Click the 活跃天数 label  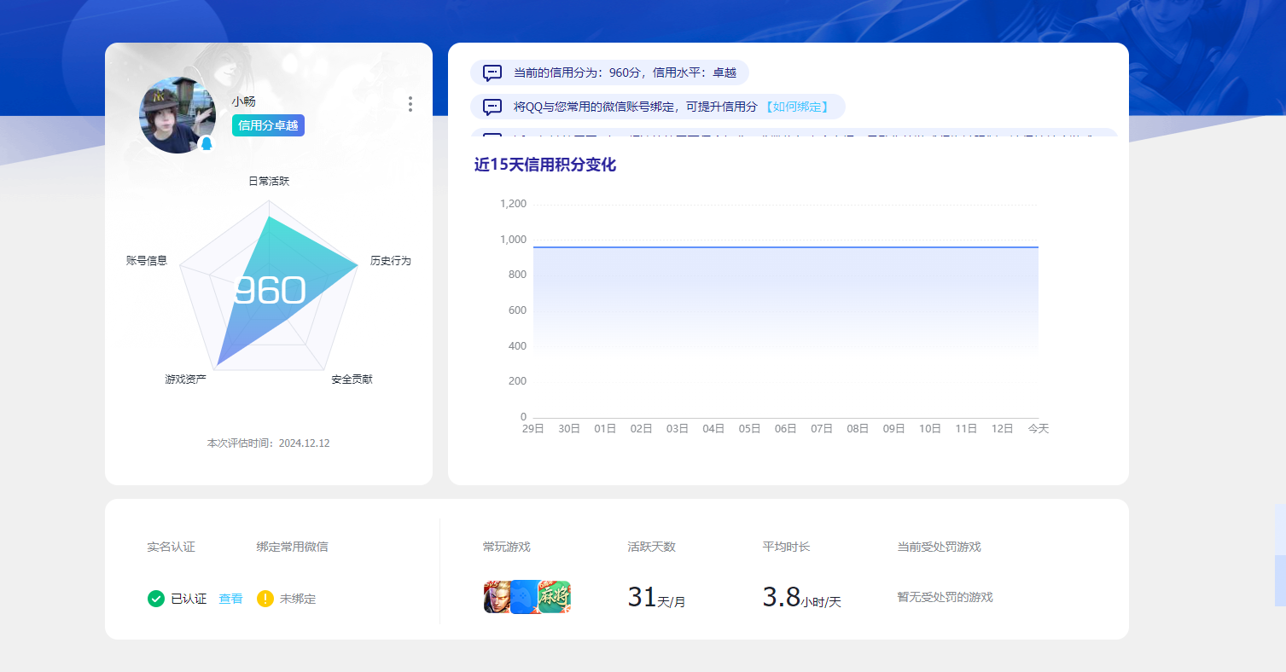point(652,547)
